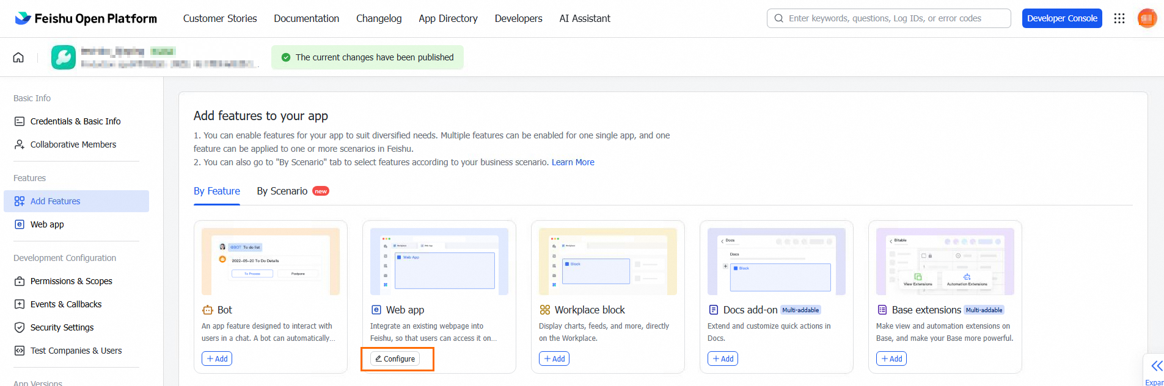Open Changelog page
The width and height of the screenshot is (1164, 386).
379,18
